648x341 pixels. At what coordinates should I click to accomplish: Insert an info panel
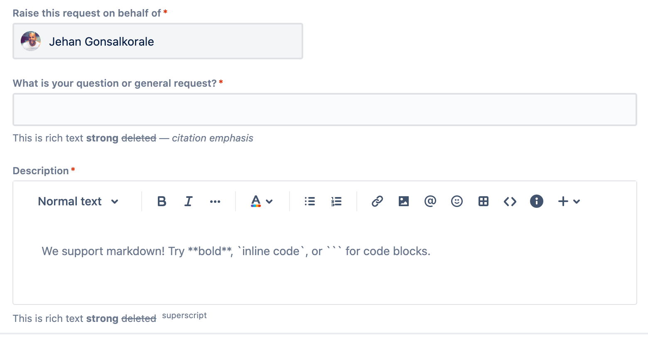point(536,202)
